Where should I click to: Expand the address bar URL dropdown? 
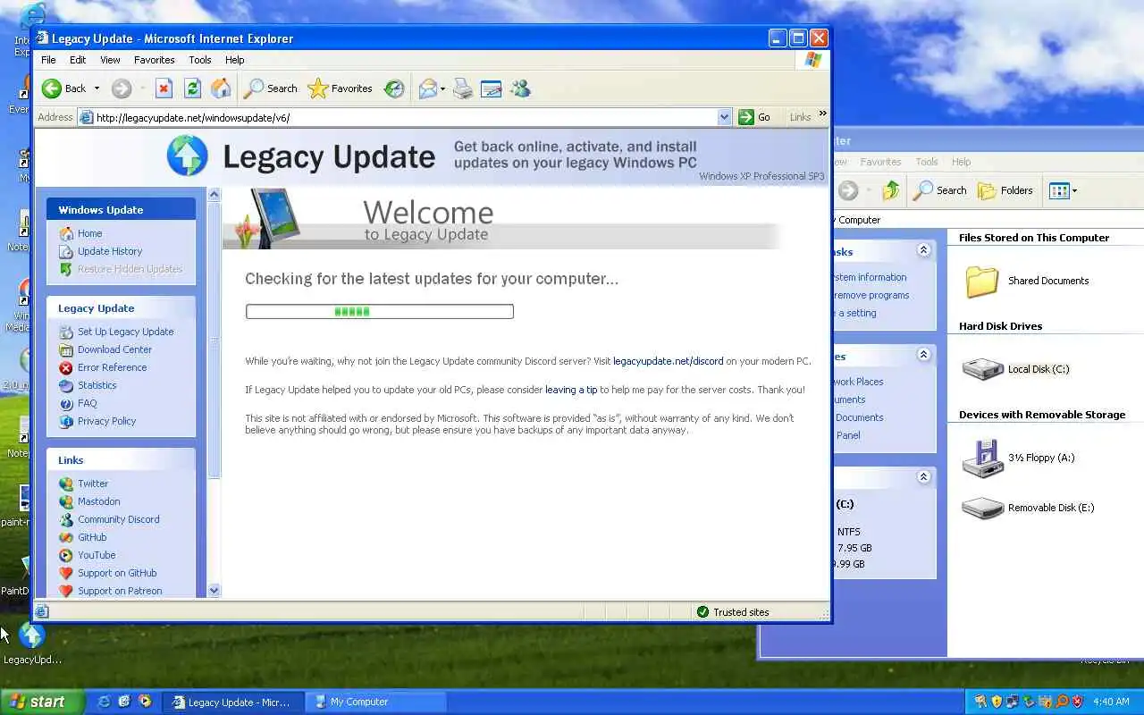pyautogui.click(x=724, y=117)
